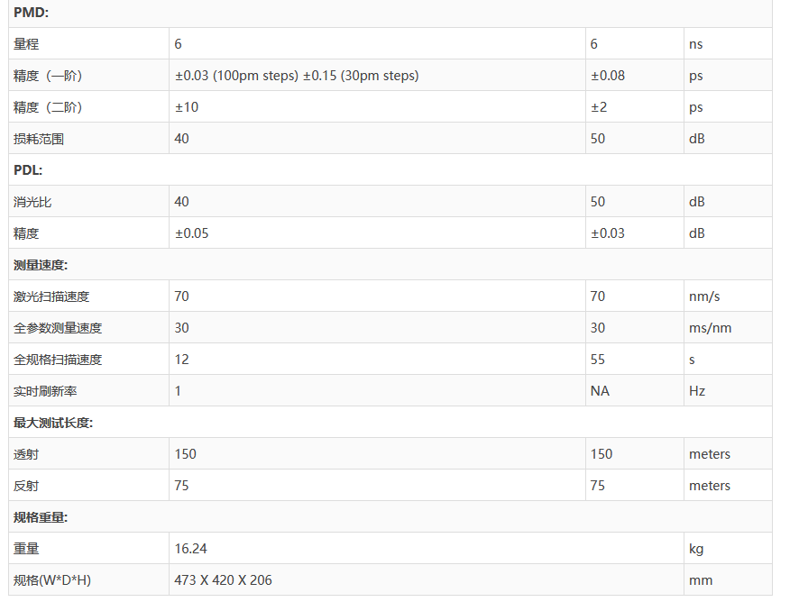Viewport: 799px width, 611px height.
Task: Select the 473 X 420 X 206 dimensions
Action: pos(223,580)
